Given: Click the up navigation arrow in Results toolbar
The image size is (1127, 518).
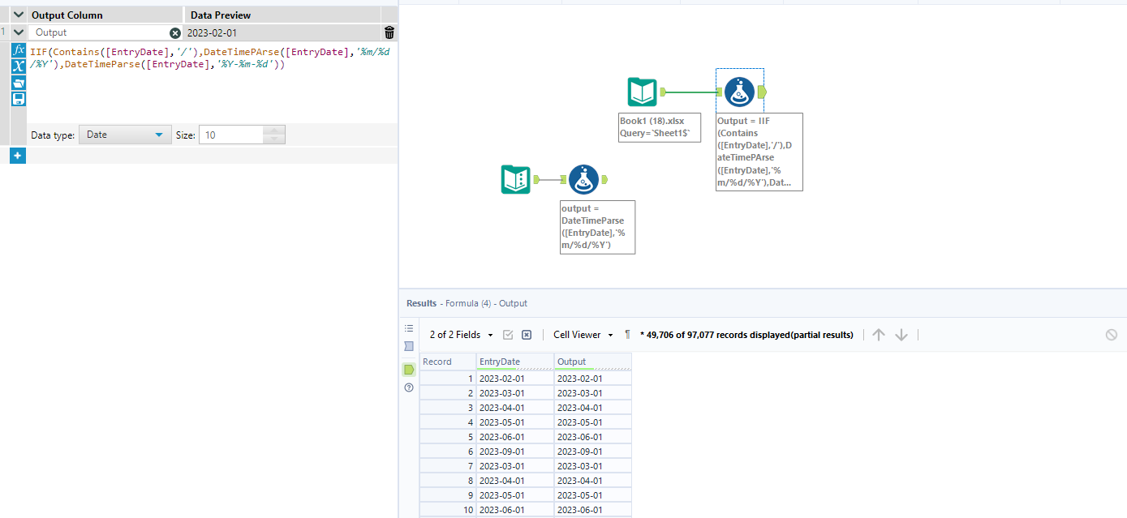Looking at the screenshot, I should 878,334.
